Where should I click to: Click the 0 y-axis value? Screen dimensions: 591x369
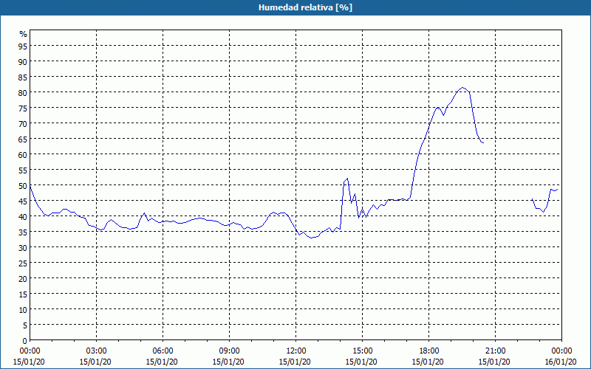pyautogui.click(x=25, y=341)
